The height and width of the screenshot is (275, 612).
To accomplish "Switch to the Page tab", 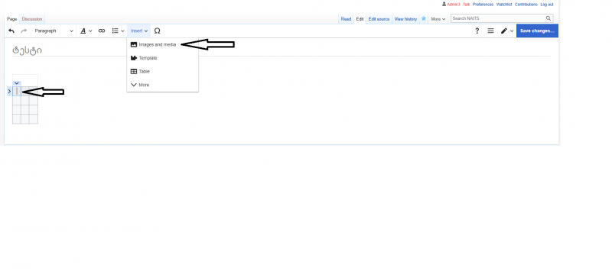I will [11, 19].
